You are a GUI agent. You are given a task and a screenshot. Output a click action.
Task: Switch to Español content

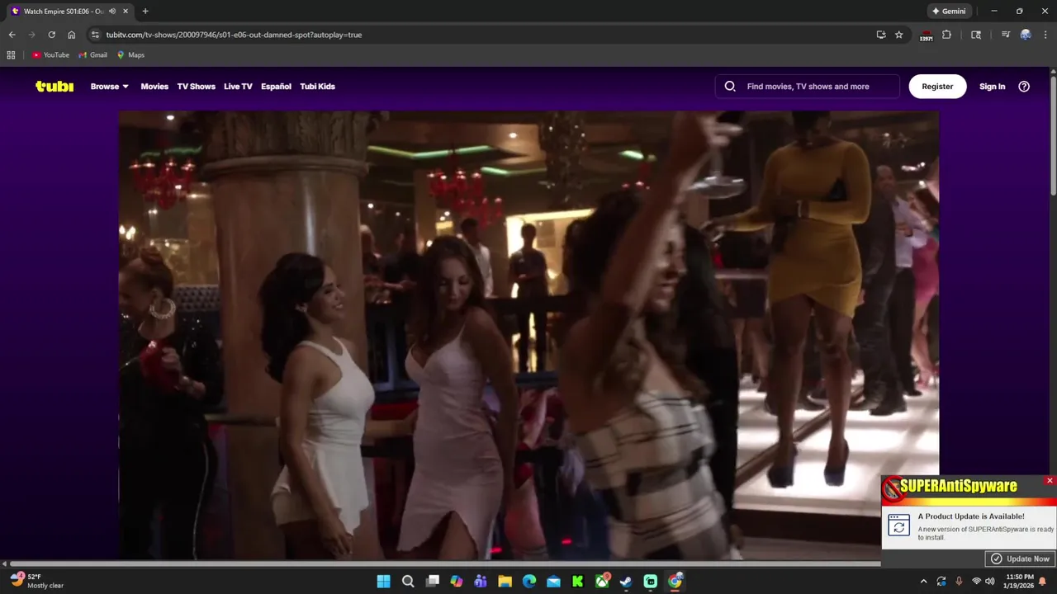pos(276,86)
